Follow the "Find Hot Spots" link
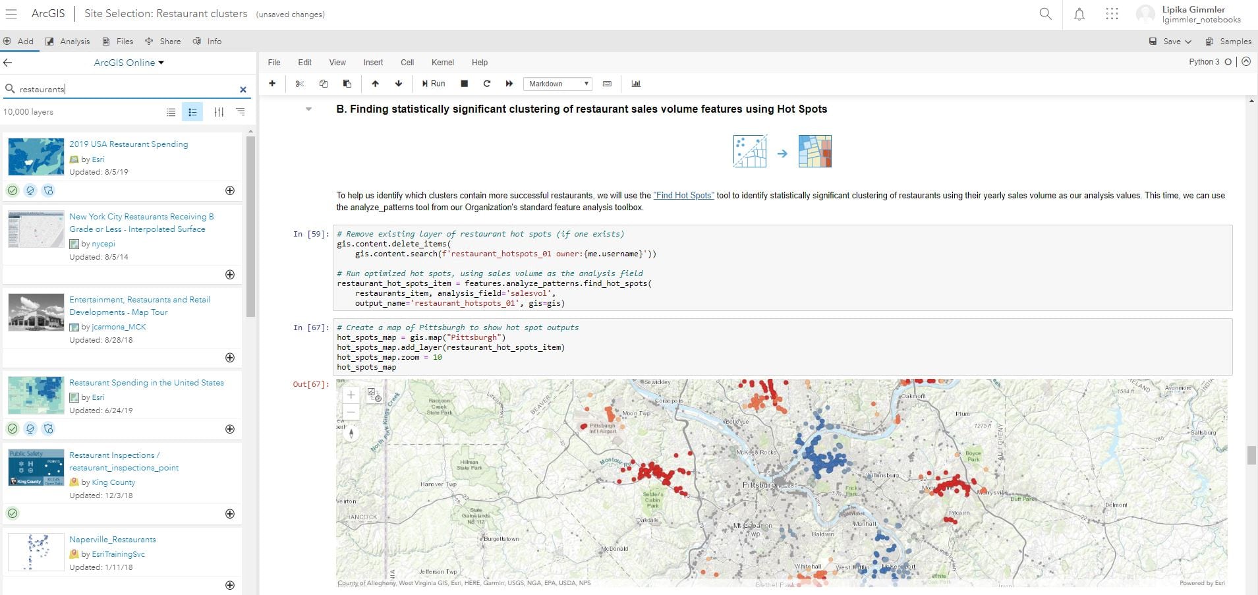This screenshot has height=595, width=1258. coord(683,196)
